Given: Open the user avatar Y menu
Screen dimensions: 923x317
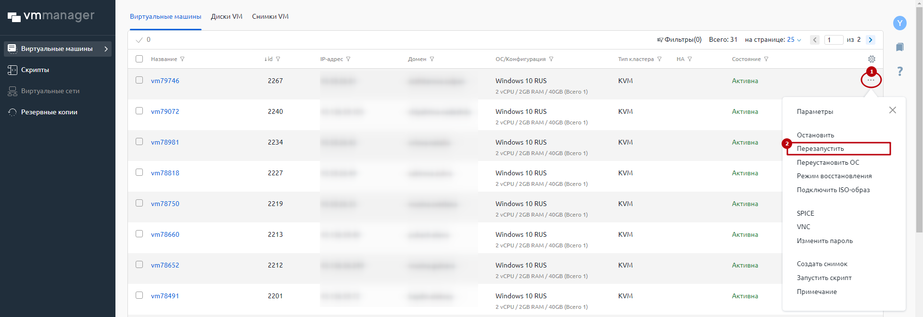Looking at the screenshot, I should point(900,23).
